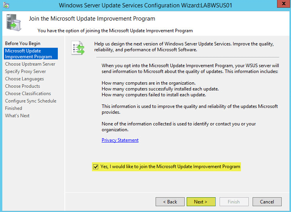
Task: Close the wizard window
Action: click(x=284, y=3)
